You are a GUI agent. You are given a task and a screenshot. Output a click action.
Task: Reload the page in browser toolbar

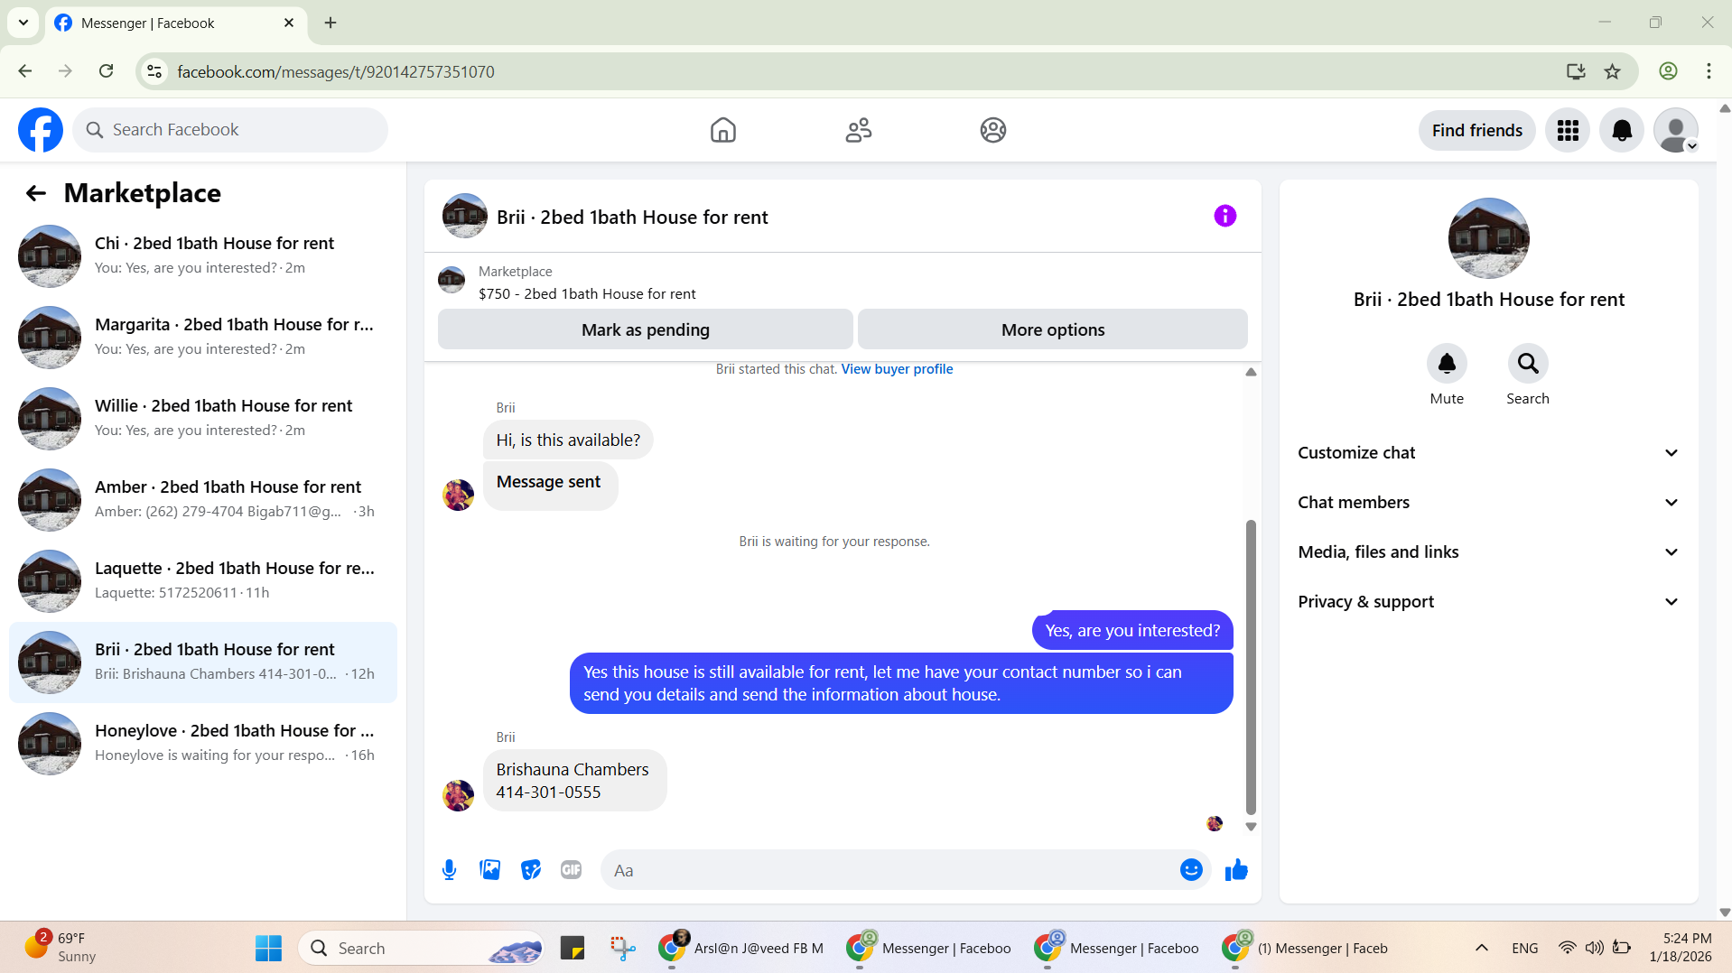(x=106, y=71)
